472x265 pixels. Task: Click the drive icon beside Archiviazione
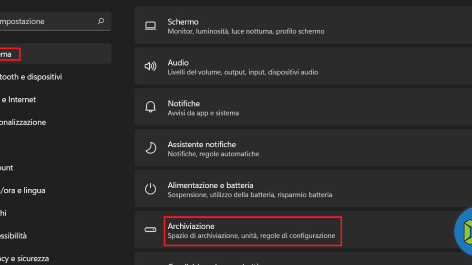point(150,230)
